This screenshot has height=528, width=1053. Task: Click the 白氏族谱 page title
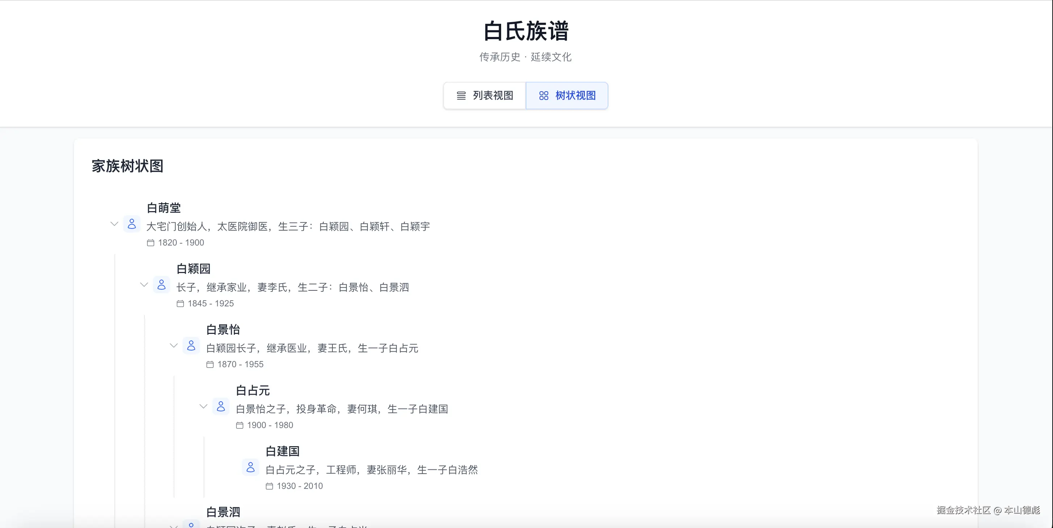526,31
